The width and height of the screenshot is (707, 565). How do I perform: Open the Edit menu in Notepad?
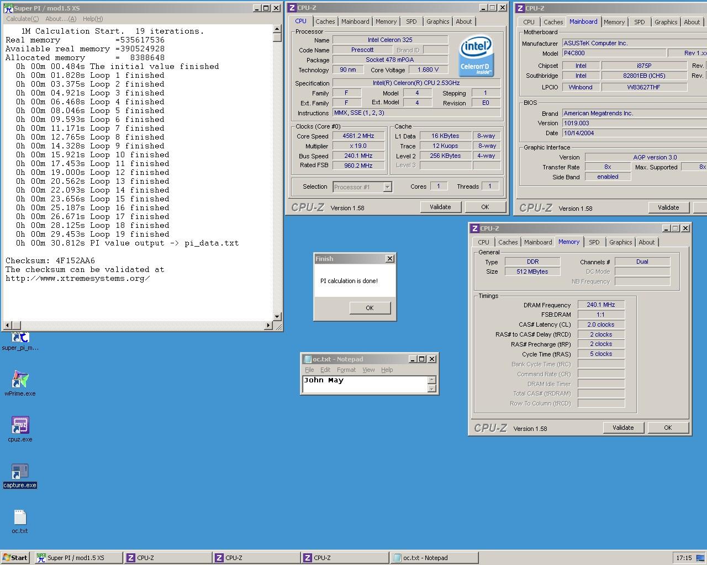click(325, 370)
